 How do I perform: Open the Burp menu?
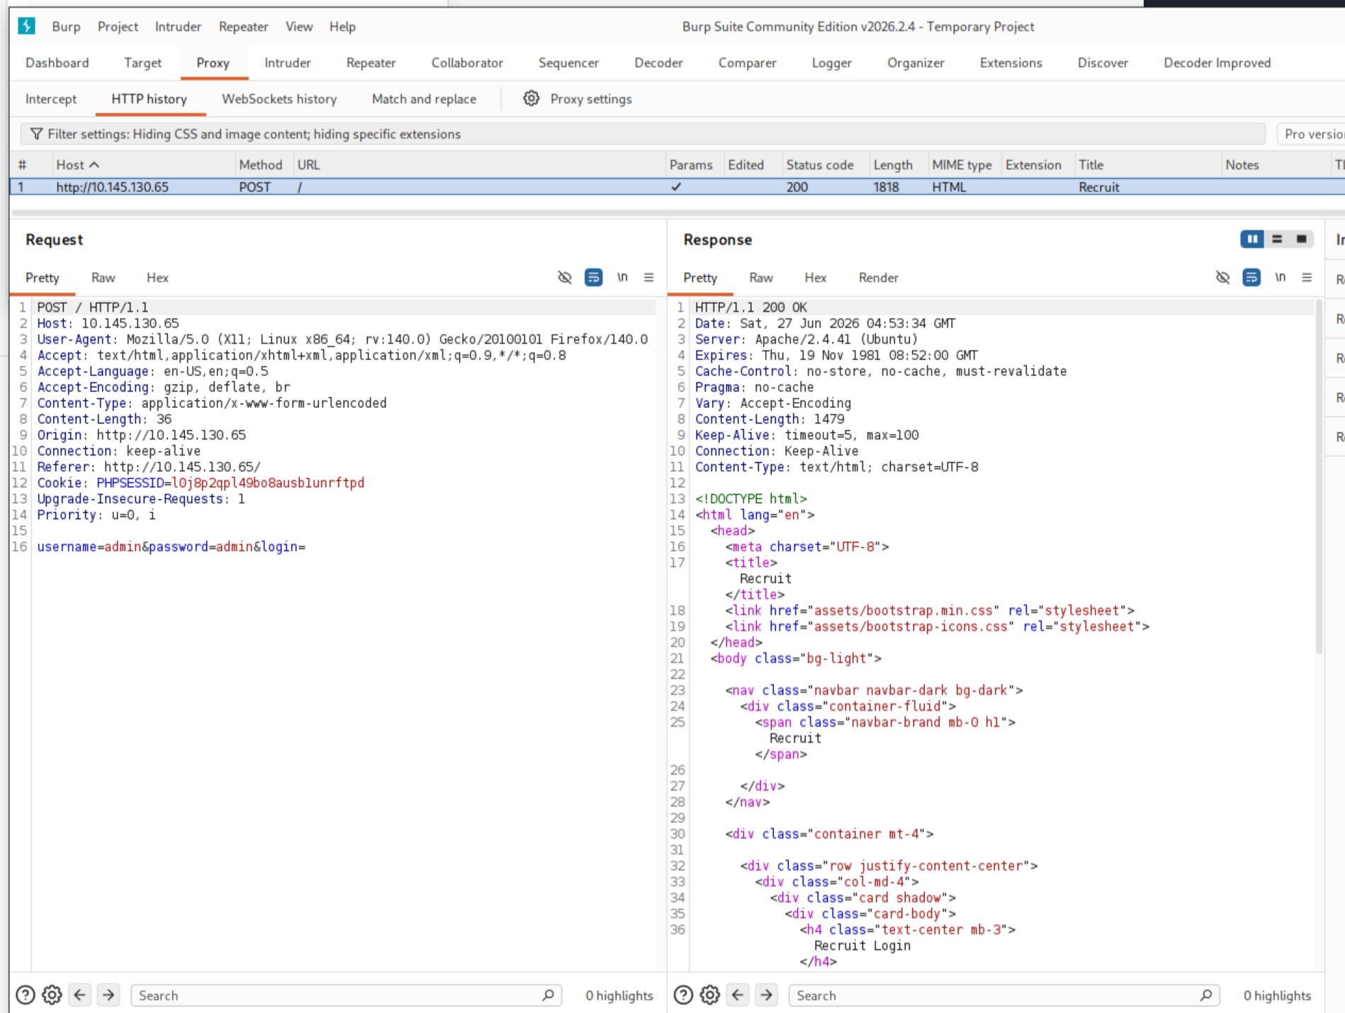pos(66,26)
